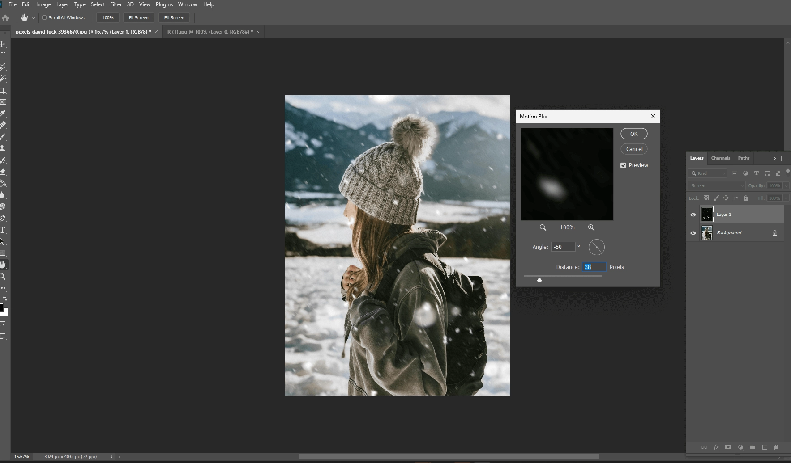This screenshot has height=463, width=791.
Task: Click the create new group folder icon
Action: click(x=753, y=447)
